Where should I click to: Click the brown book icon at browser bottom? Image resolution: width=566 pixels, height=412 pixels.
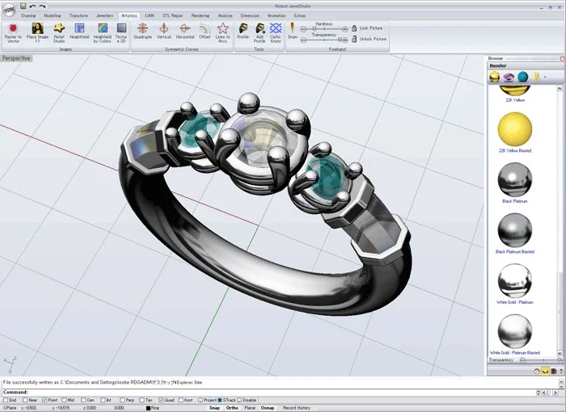tap(554, 371)
